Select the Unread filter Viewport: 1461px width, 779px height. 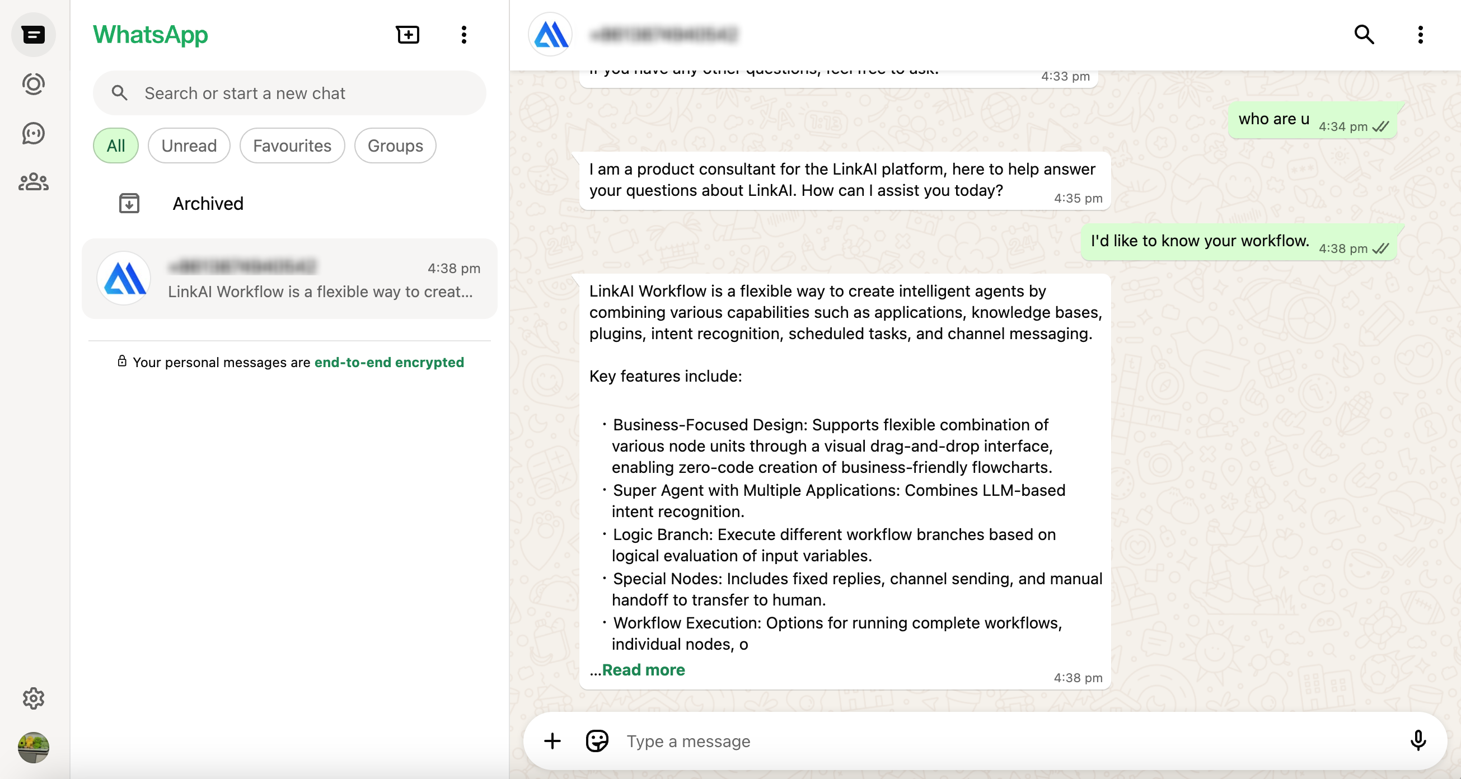point(189,146)
